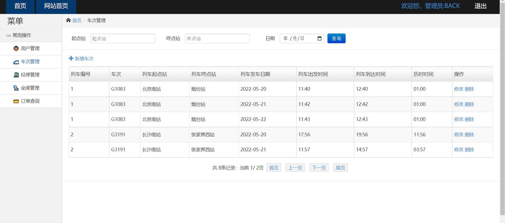
Task: Click 删除 for G1083 on 2022-05-21
Action: pos(469,104)
